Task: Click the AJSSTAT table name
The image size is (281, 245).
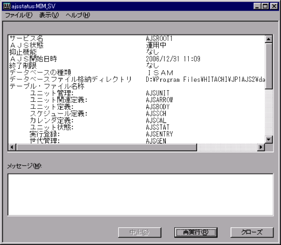Action: tap(158, 127)
